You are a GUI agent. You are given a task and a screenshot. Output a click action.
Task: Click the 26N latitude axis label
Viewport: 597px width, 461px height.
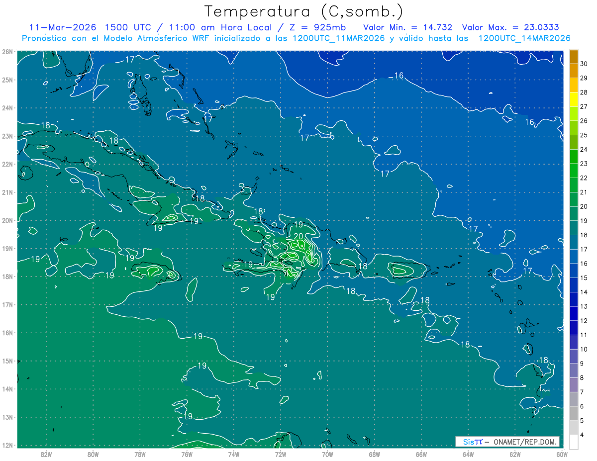tap(7, 52)
